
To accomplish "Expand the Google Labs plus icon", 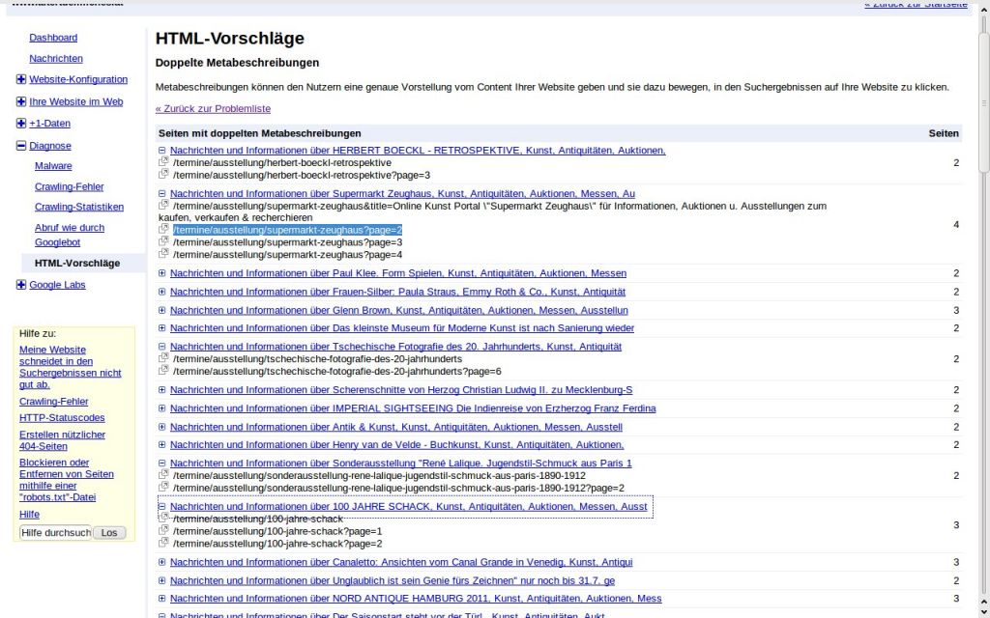I will [21, 285].
